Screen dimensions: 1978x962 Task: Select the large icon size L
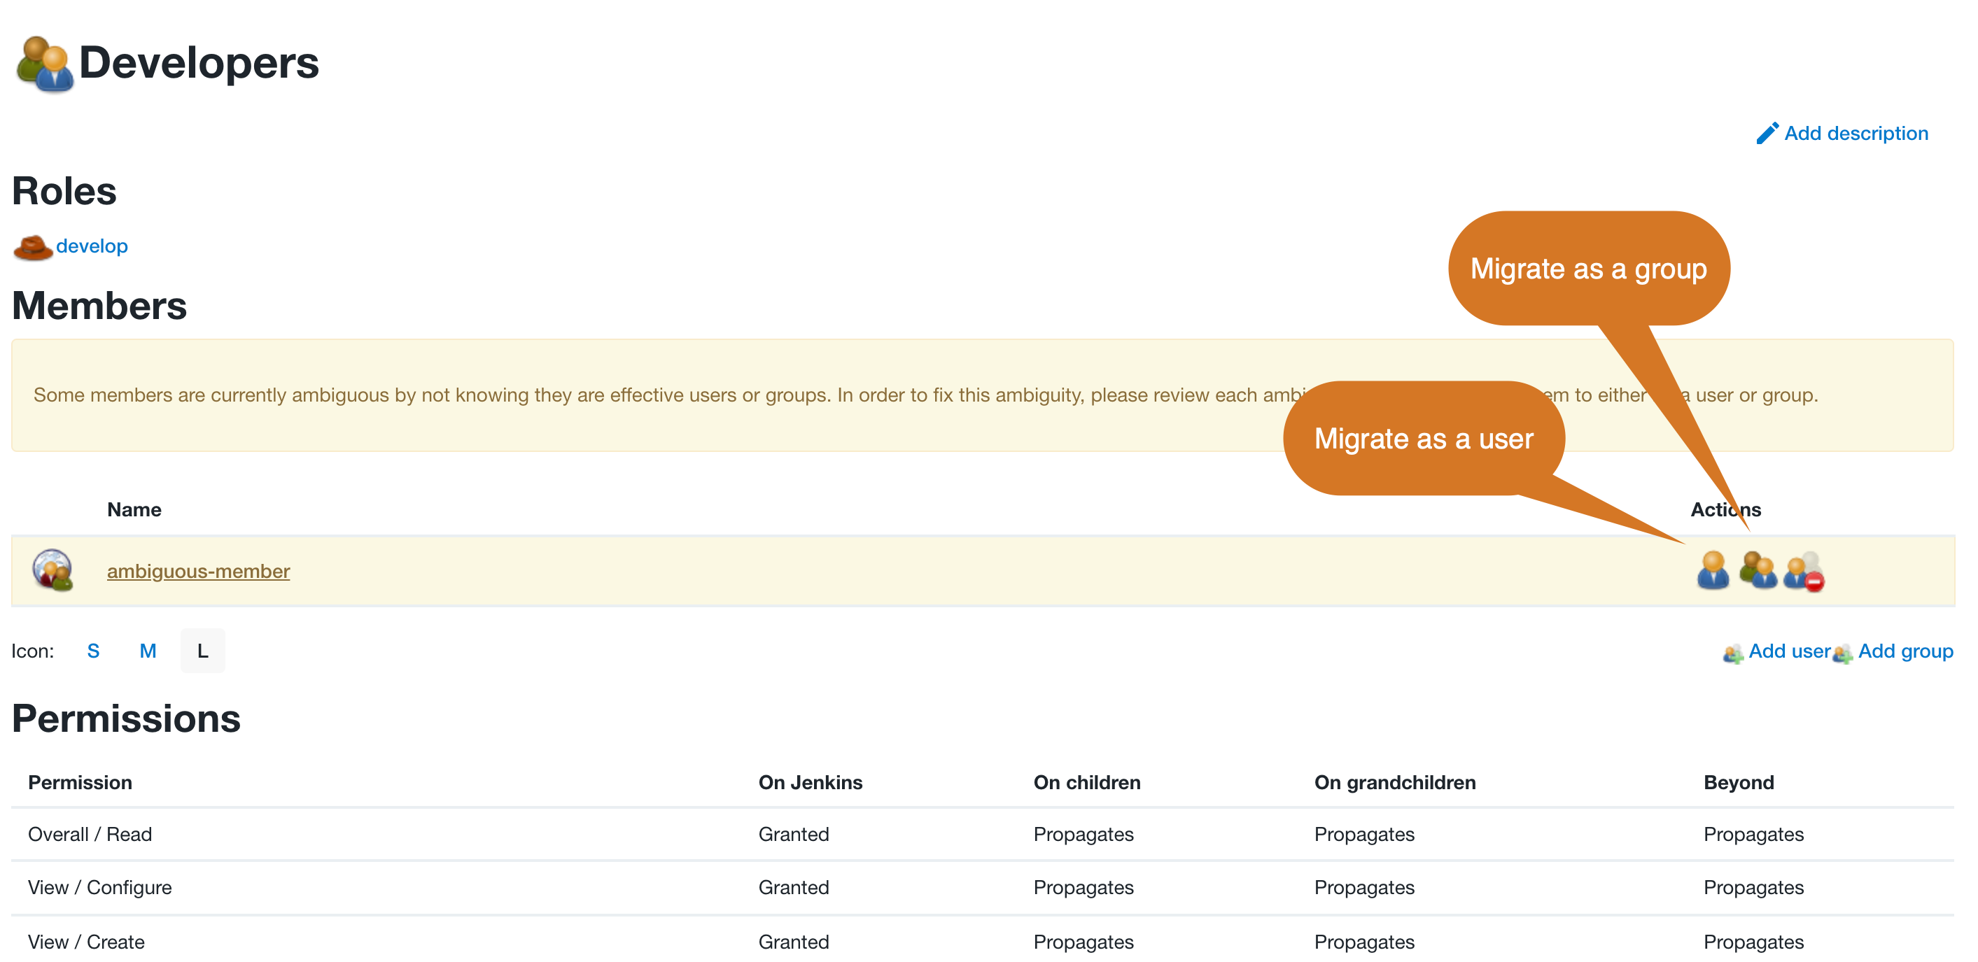202,651
